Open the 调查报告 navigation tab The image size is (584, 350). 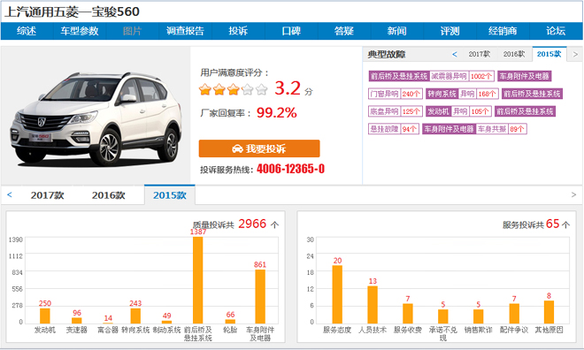185,31
